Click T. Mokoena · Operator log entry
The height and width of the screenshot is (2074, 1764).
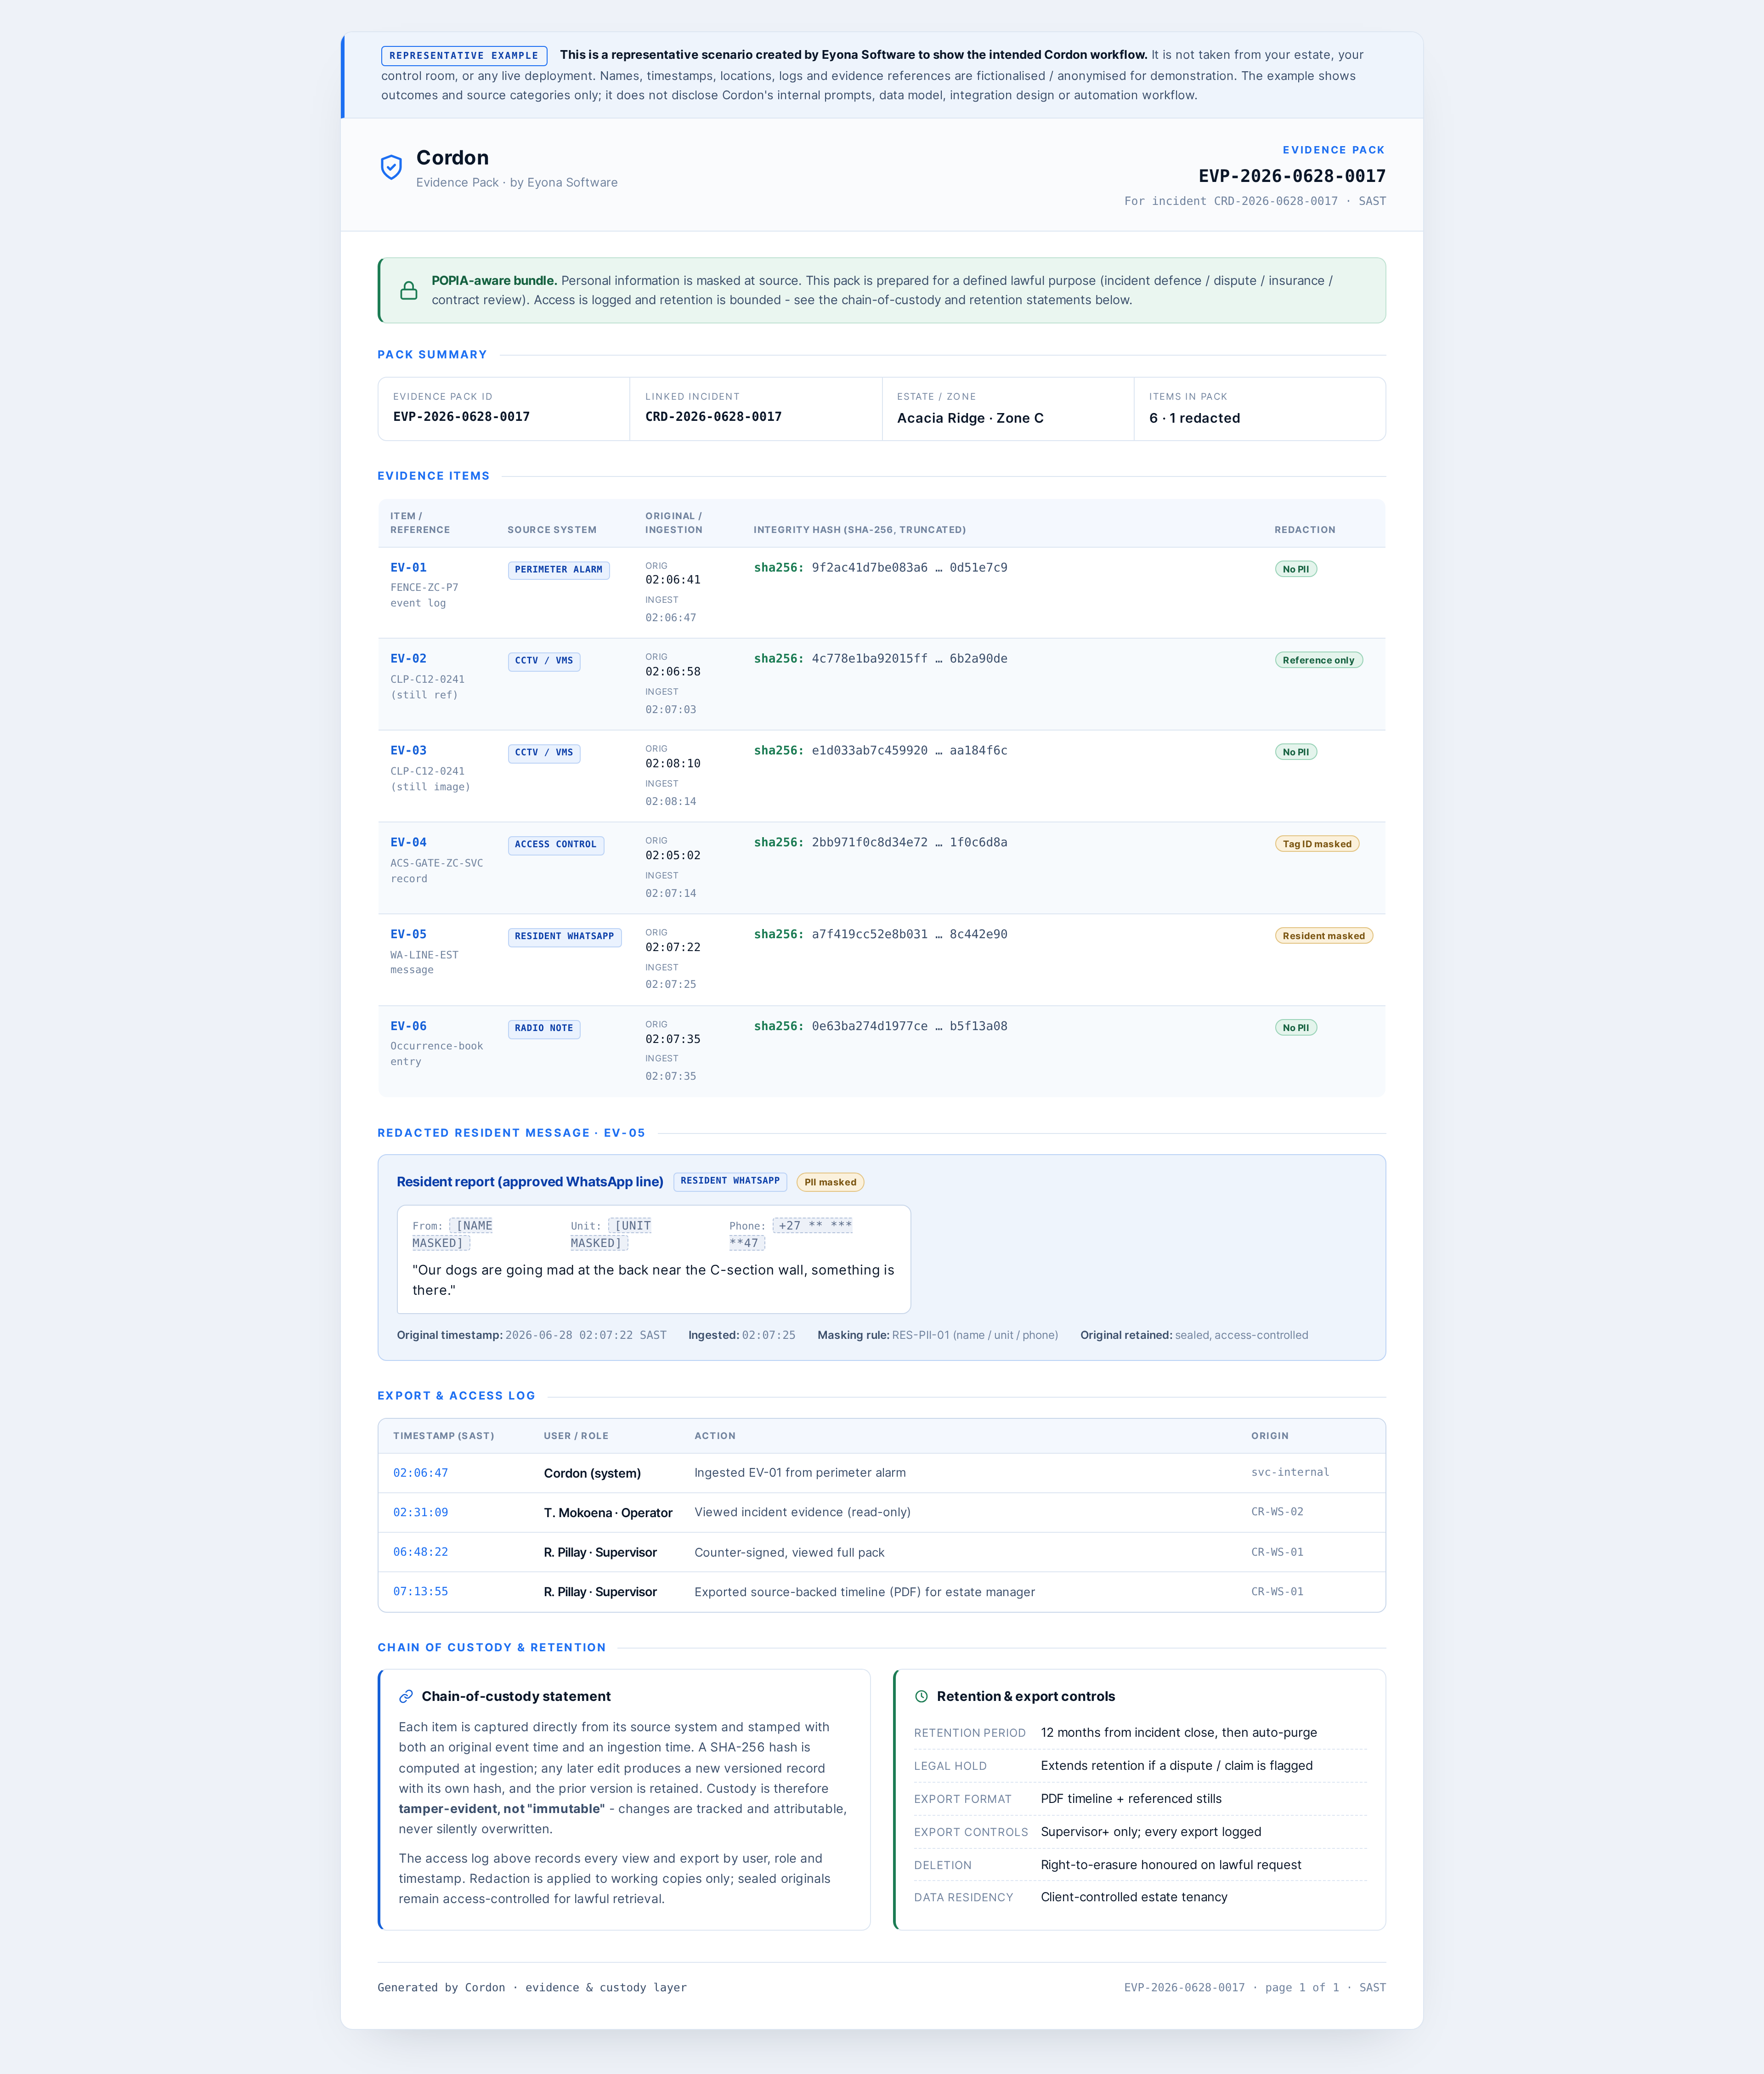(608, 1513)
